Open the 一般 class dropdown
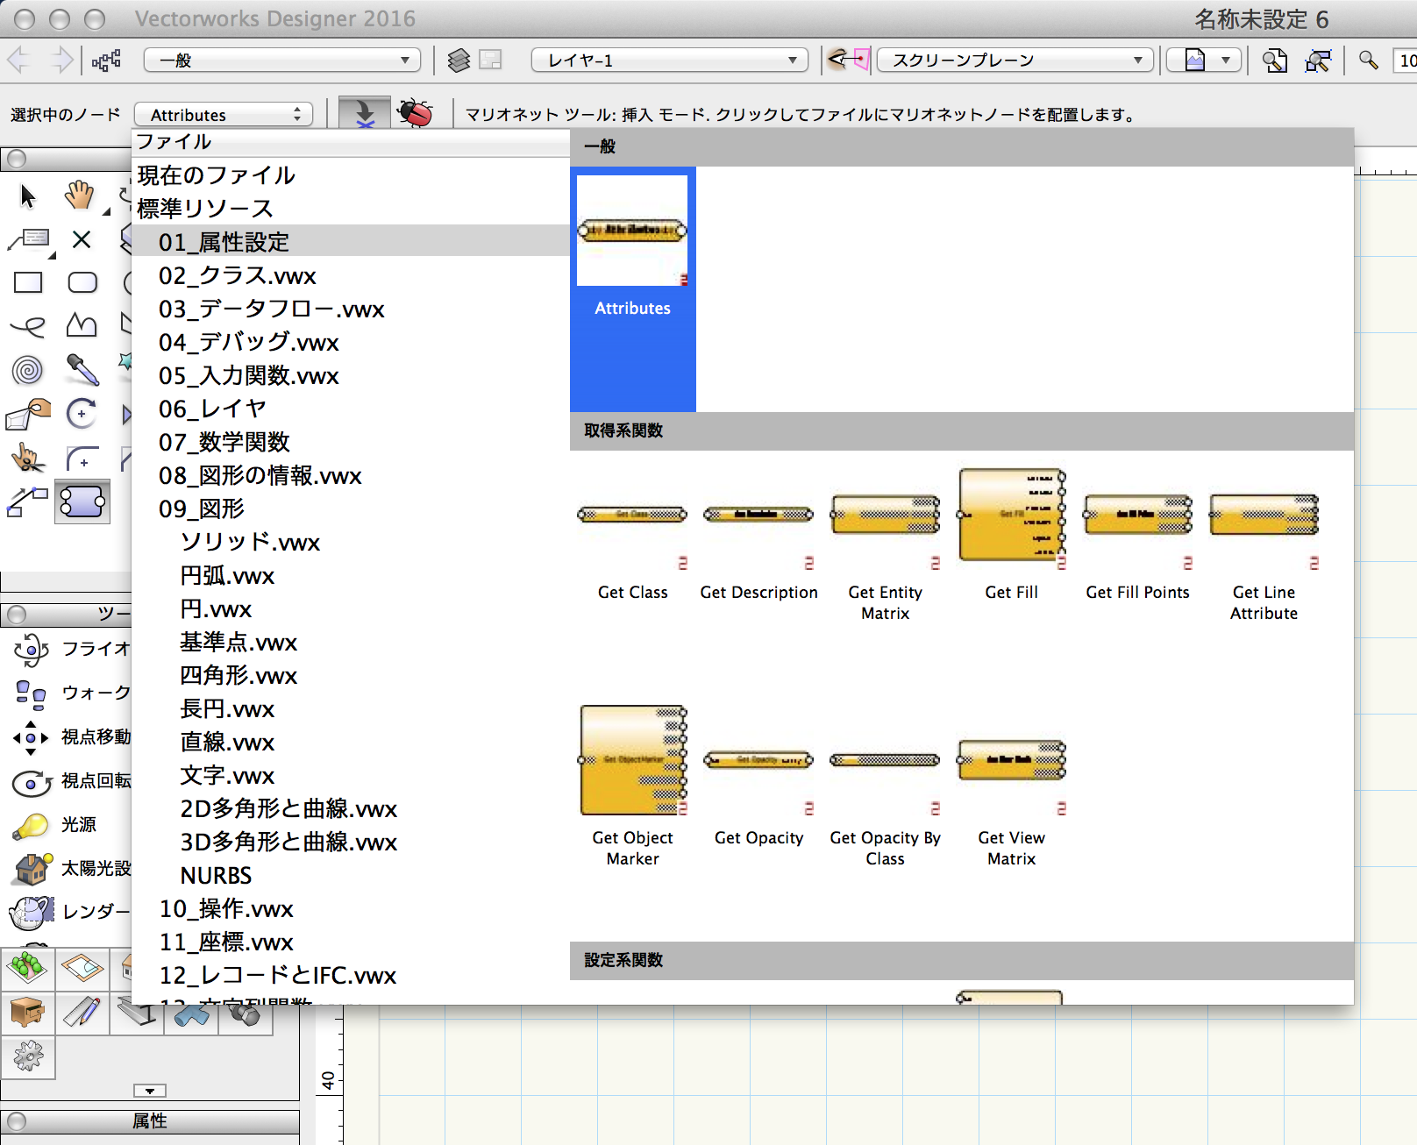The width and height of the screenshot is (1417, 1145). click(282, 60)
